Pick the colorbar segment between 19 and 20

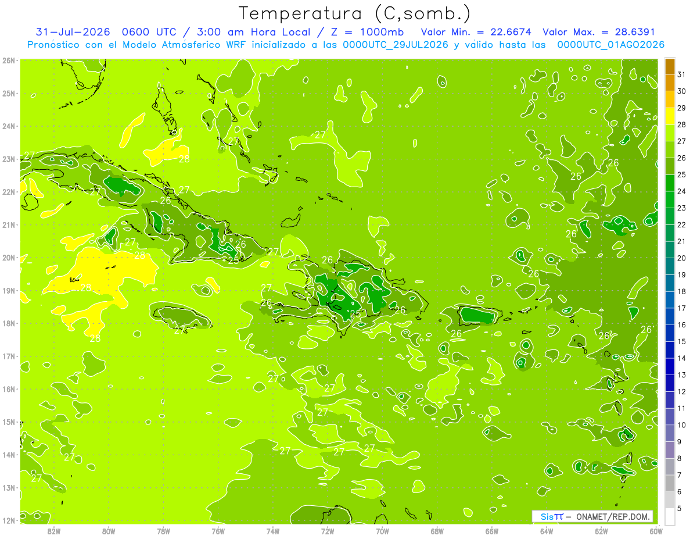[670, 266]
